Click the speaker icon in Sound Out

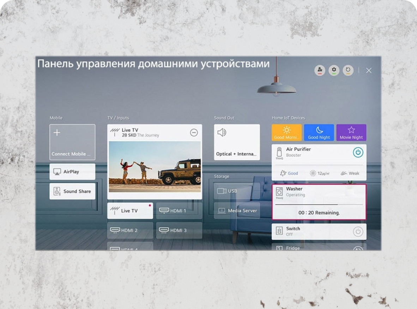coord(222,132)
